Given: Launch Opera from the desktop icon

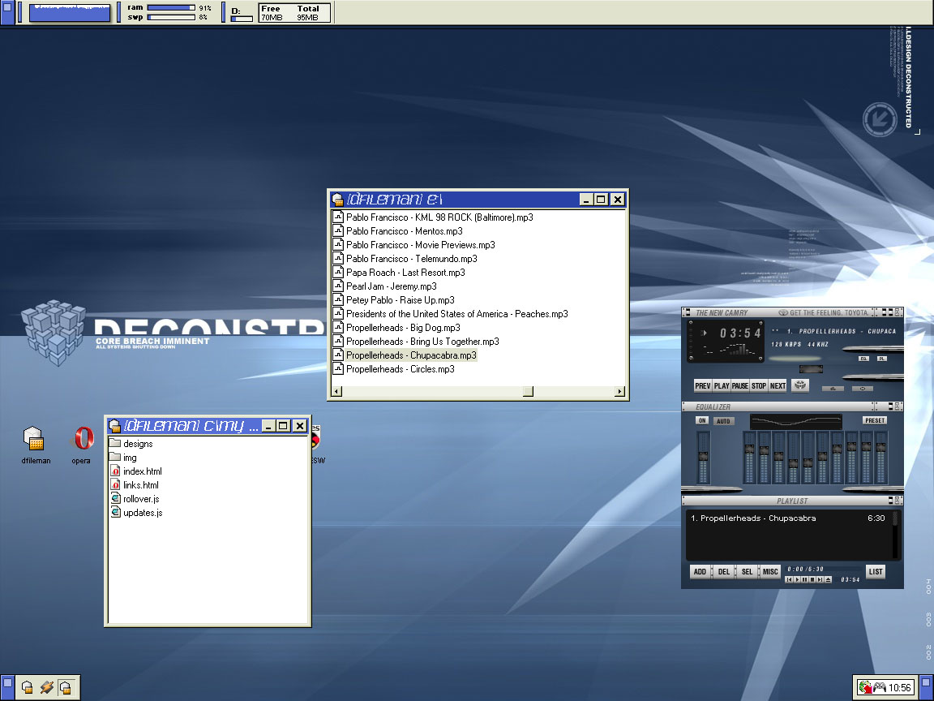Looking at the screenshot, I should click(83, 438).
